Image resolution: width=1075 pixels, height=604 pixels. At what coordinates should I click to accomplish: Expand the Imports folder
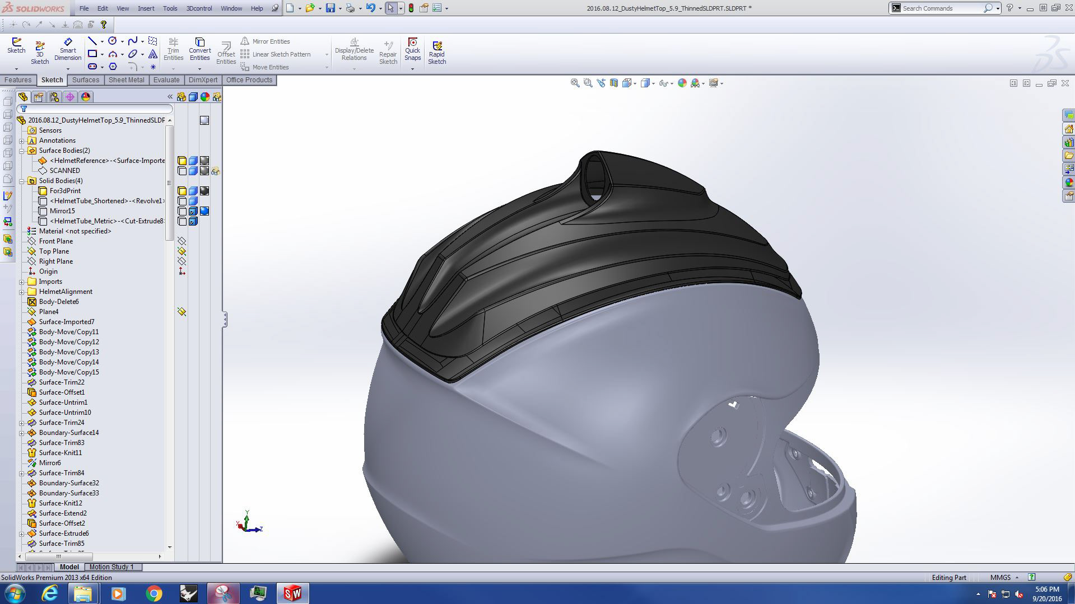[x=22, y=282]
